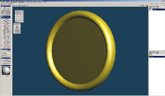Switch the viewport Ortho projection label
Image resolution: width=165 pixels, height=96 pixels.
tap(14, 6)
